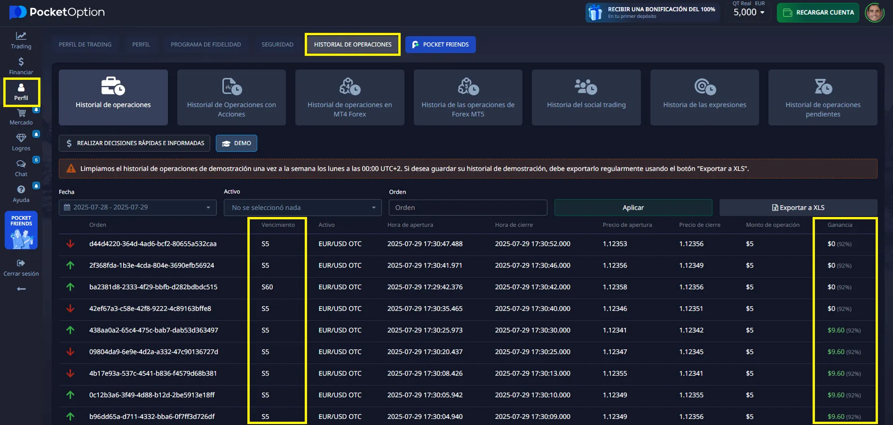Click the PocketOption logo
Image resolution: width=893 pixels, height=425 pixels.
tap(57, 12)
